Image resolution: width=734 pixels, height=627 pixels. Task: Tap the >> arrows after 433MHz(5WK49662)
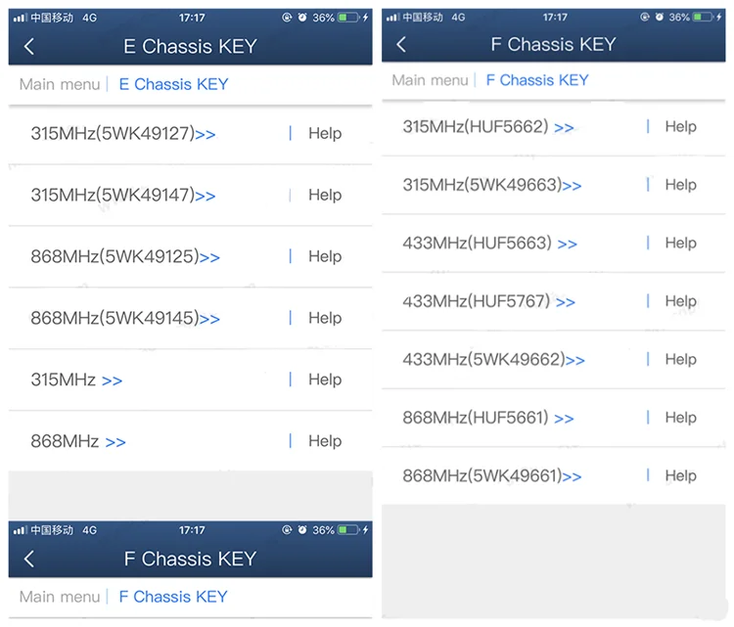(x=574, y=360)
